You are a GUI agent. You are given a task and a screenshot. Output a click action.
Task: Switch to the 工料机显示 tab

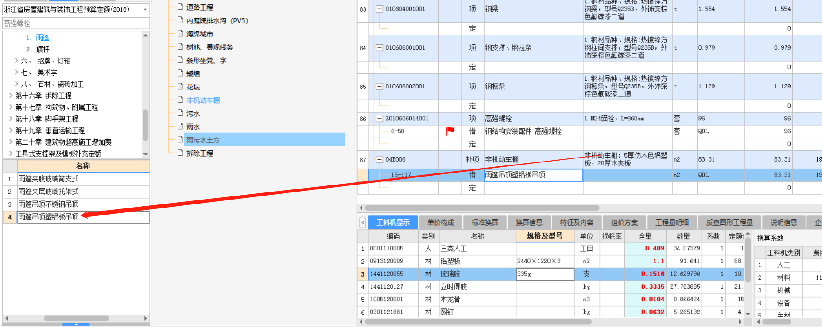coord(393,222)
